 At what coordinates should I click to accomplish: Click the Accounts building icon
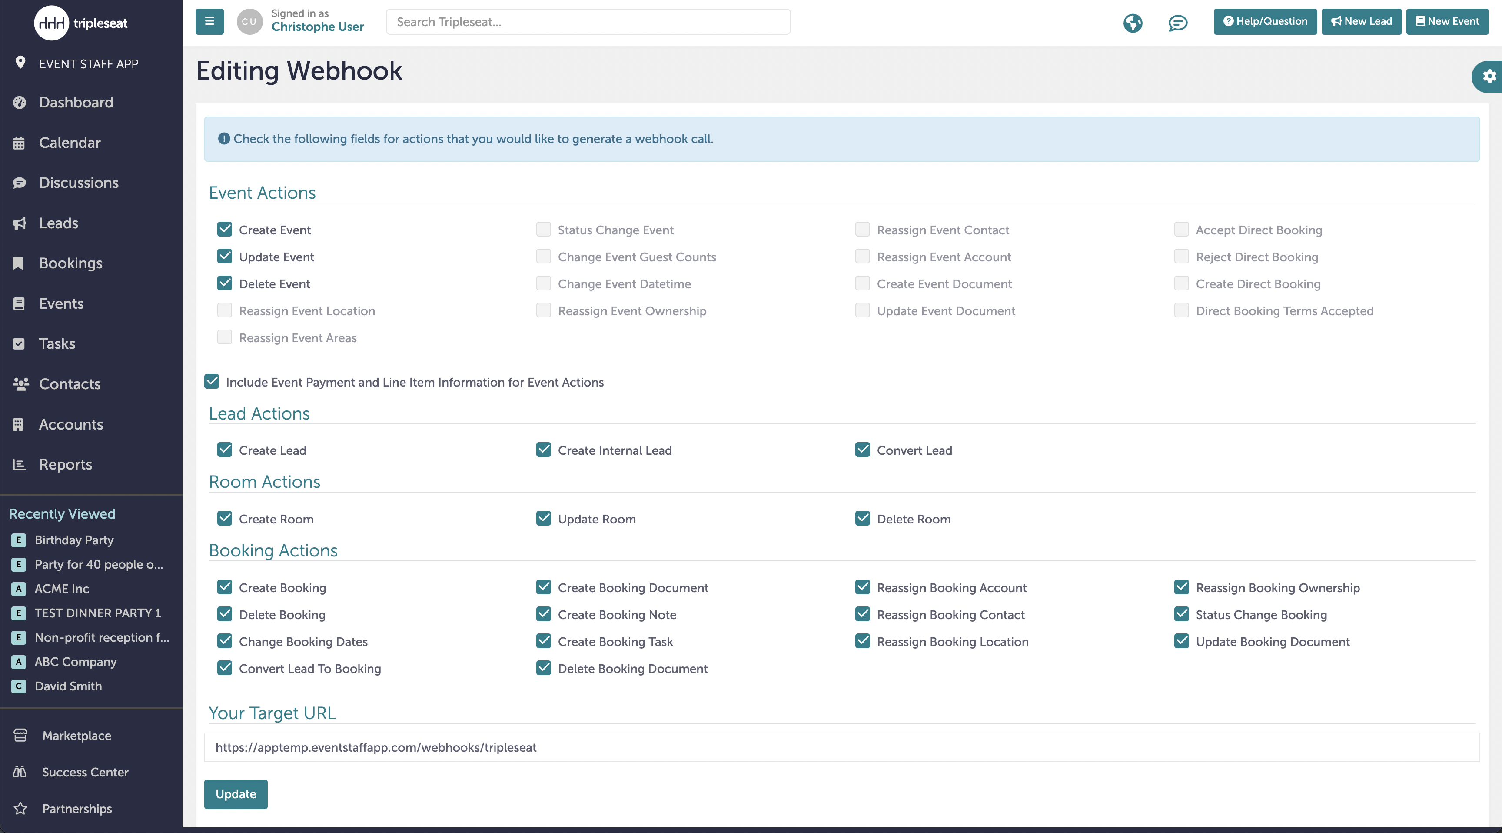tap(18, 425)
